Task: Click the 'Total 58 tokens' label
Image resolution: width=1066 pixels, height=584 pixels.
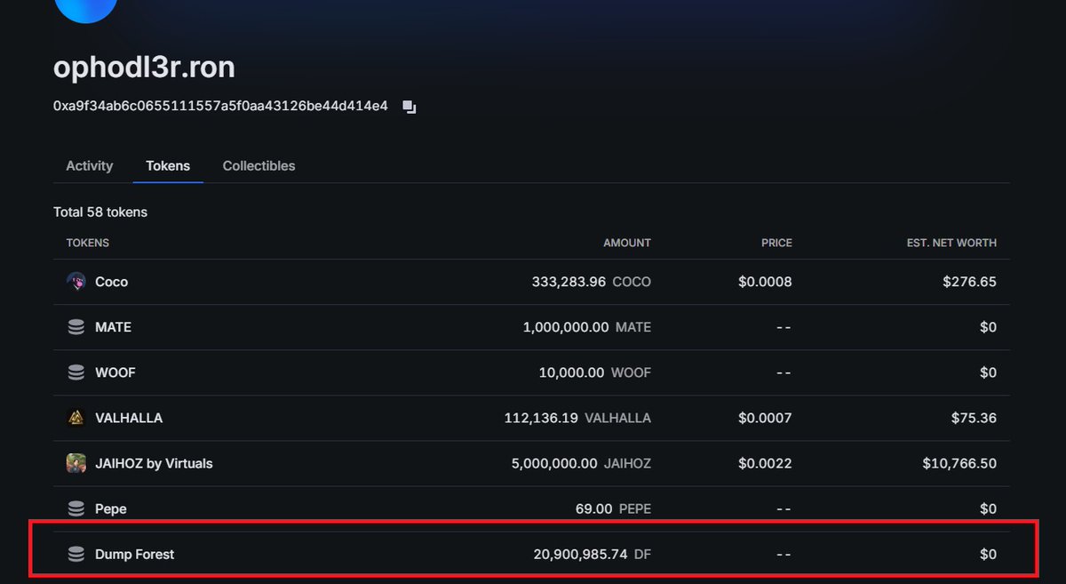Action: click(100, 212)
